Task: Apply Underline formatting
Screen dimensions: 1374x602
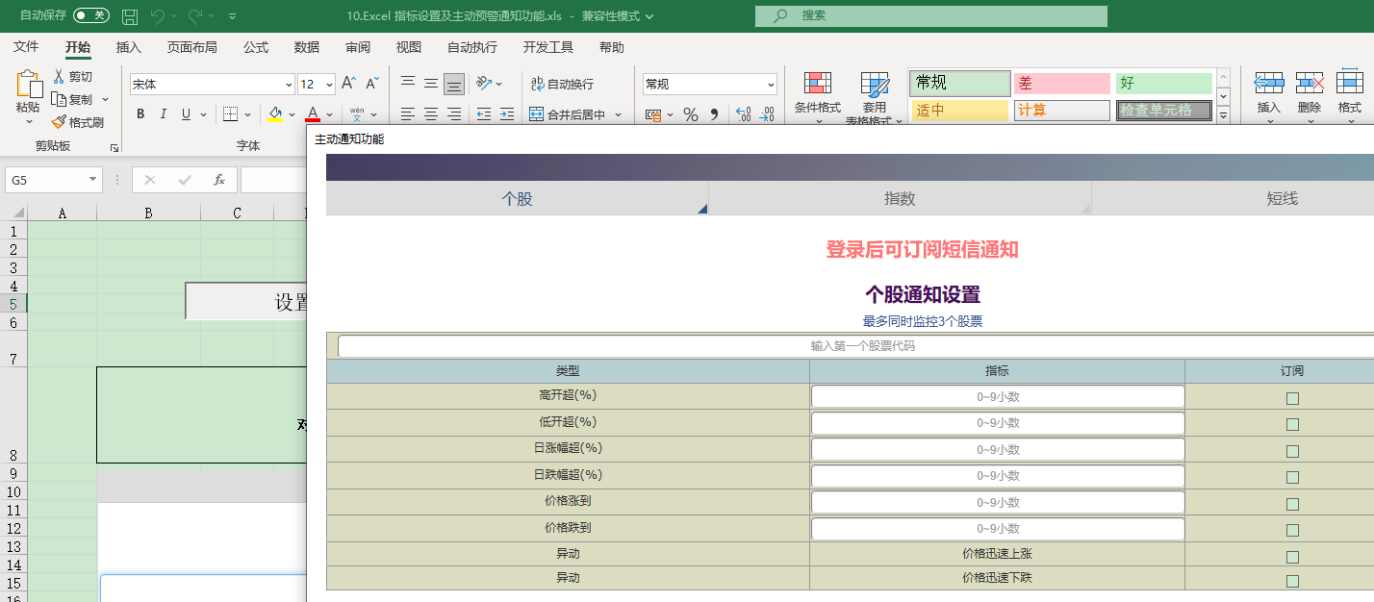Action: pos(186,114)
